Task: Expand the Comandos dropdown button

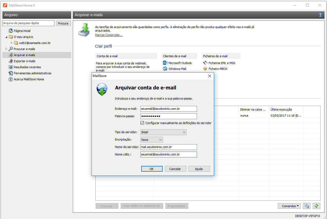Action: [x=290, y=206]
